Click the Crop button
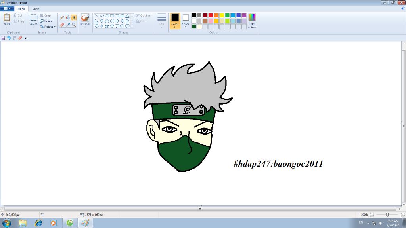 tap(45, 15)
